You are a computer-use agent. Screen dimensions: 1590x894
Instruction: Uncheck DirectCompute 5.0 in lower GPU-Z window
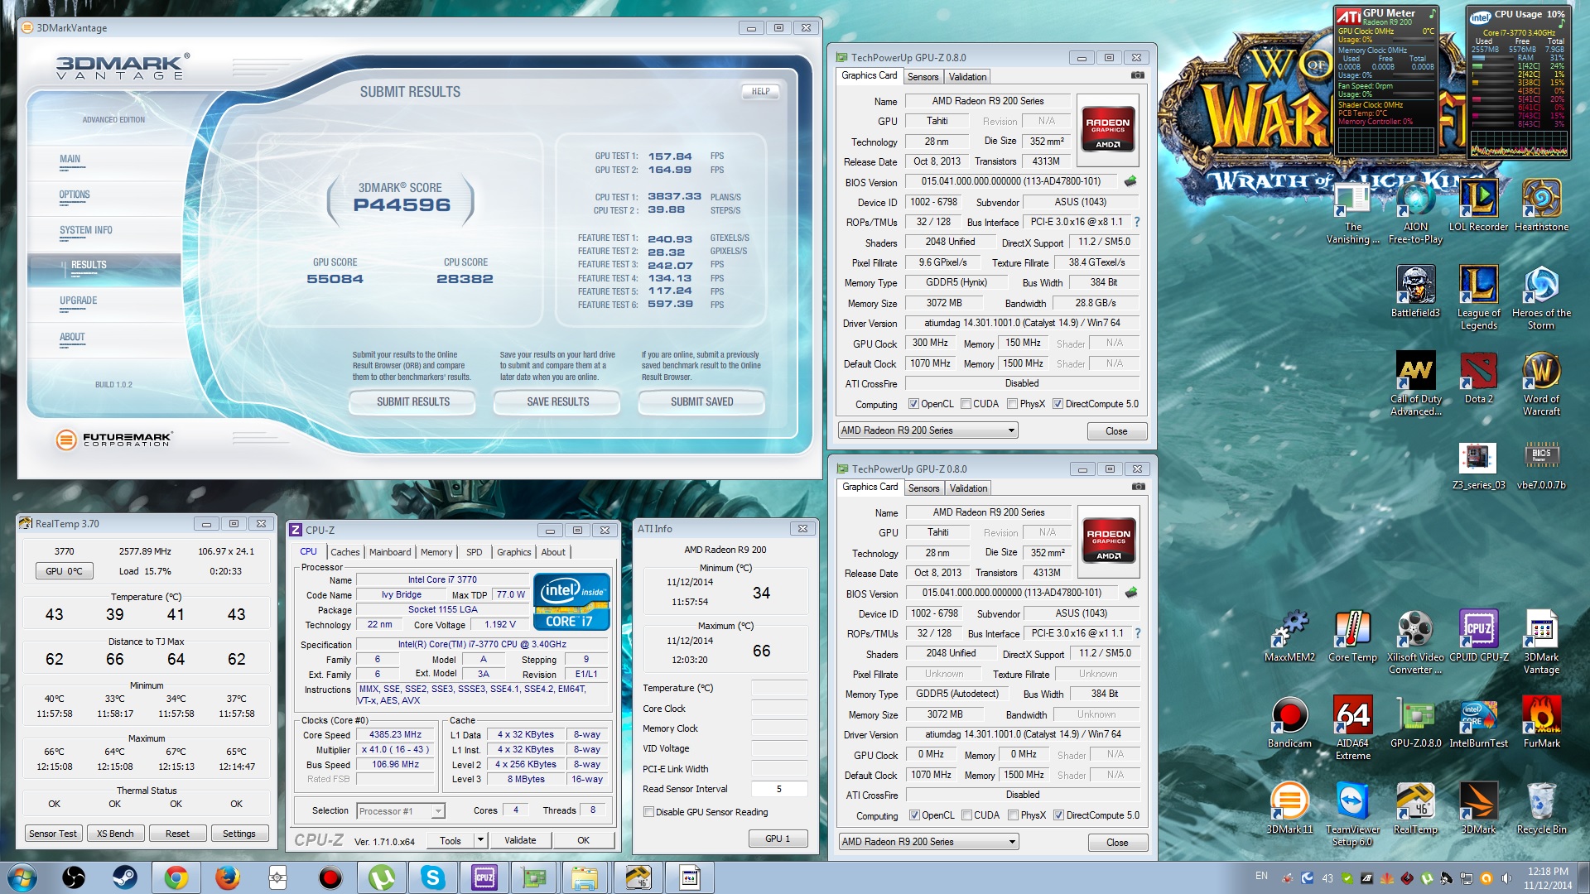coord(1058,815)
